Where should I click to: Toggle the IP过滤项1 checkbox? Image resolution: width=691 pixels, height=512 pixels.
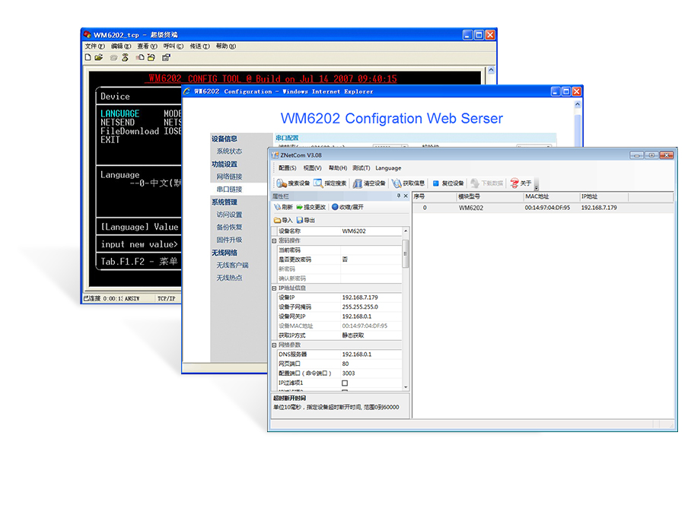(x=345, y=383)
